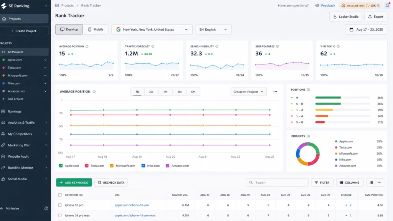Expand the Microsoft.com project in sidebar
Screen dimensions: 393x221
point(45,76)
